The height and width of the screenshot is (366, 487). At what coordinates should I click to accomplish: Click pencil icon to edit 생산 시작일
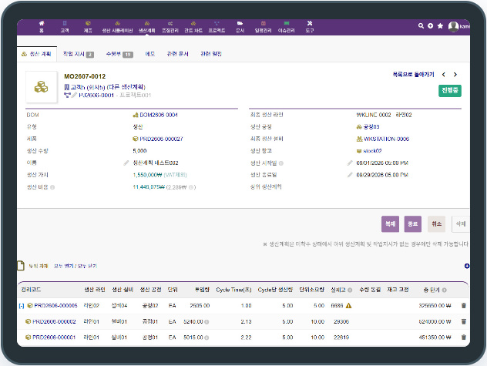(x=350, y=163)
